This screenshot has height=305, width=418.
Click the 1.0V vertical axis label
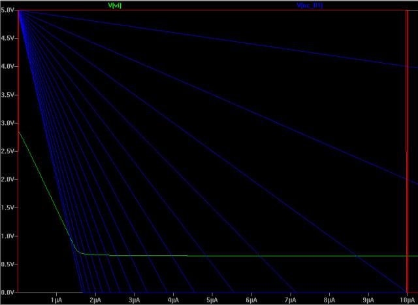point(8,236)
